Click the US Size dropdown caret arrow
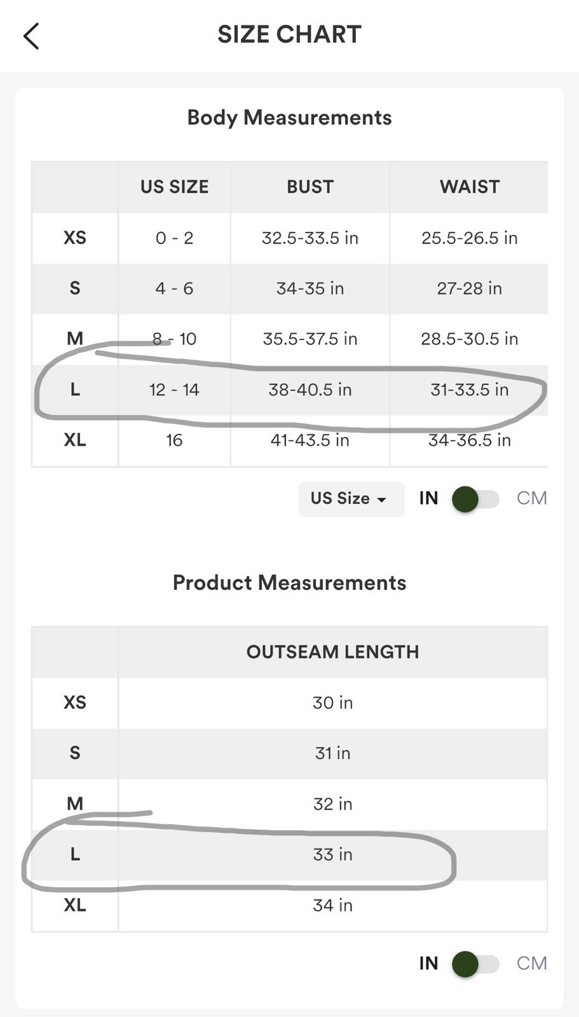 [381, 500]
